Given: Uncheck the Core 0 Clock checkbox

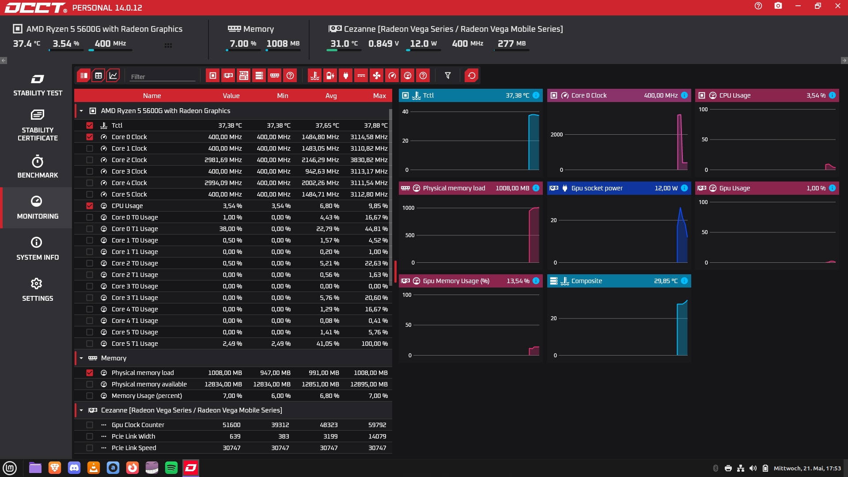Looking at the screenshot, I should [90, 137].
